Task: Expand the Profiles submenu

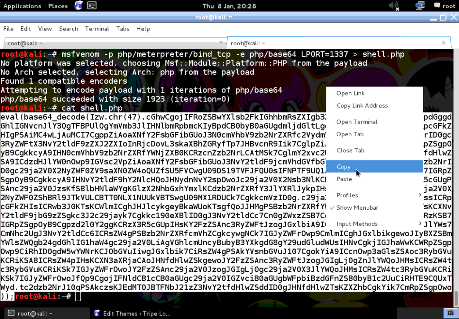Action: 374,195
